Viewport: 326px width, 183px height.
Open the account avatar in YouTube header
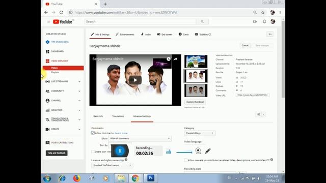tap(273, 21)
